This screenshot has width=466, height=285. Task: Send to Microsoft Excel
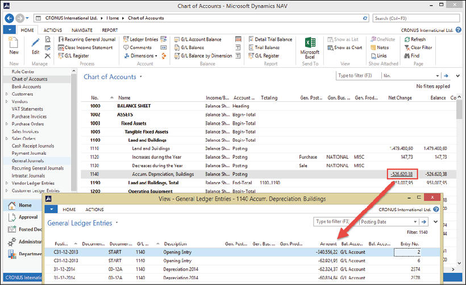(310, 48)
